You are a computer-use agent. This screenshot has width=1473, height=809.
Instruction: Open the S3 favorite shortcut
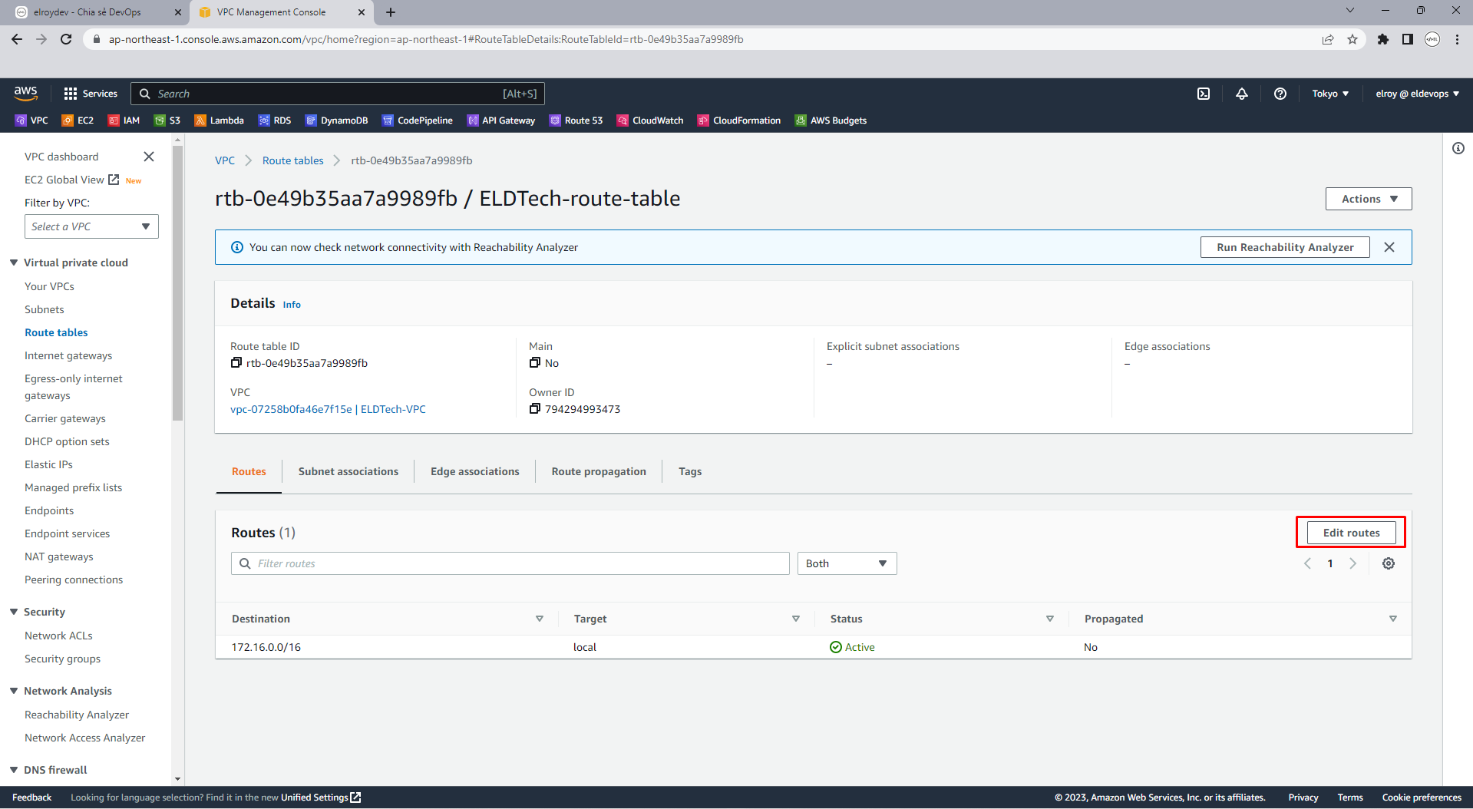click(x=167, y=121)
